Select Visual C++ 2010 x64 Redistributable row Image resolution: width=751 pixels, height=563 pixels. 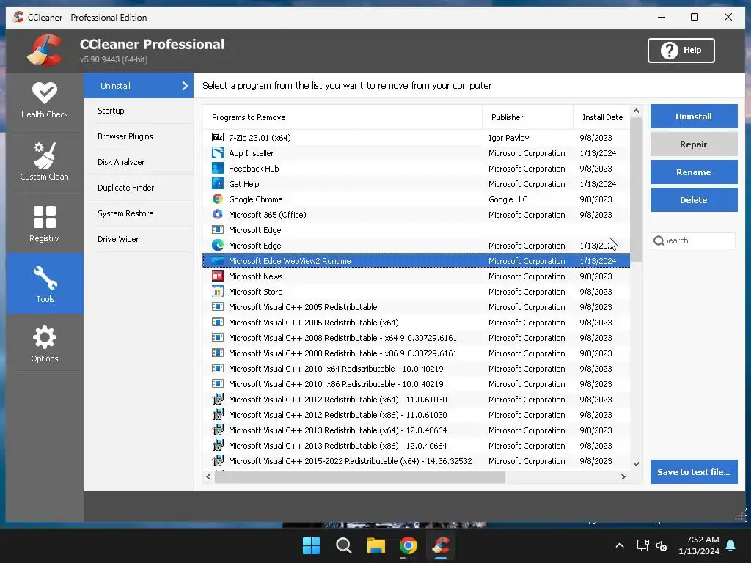coord(417,369)
